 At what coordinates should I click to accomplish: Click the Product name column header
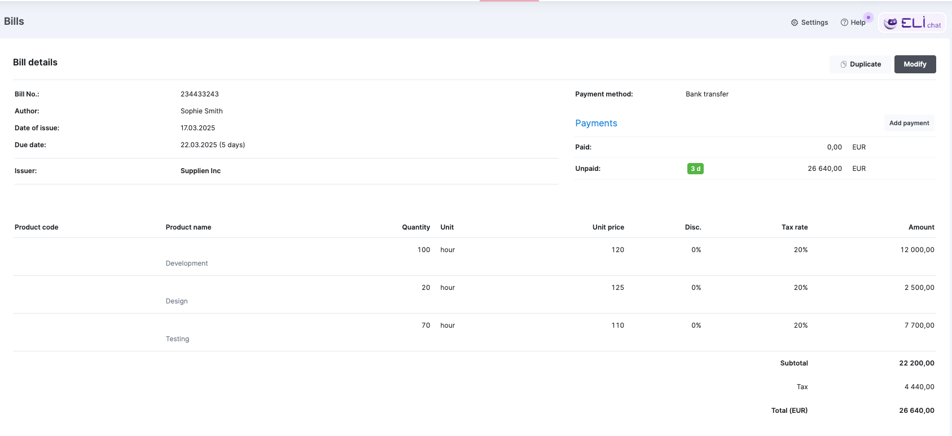click(x=188, y=227)
